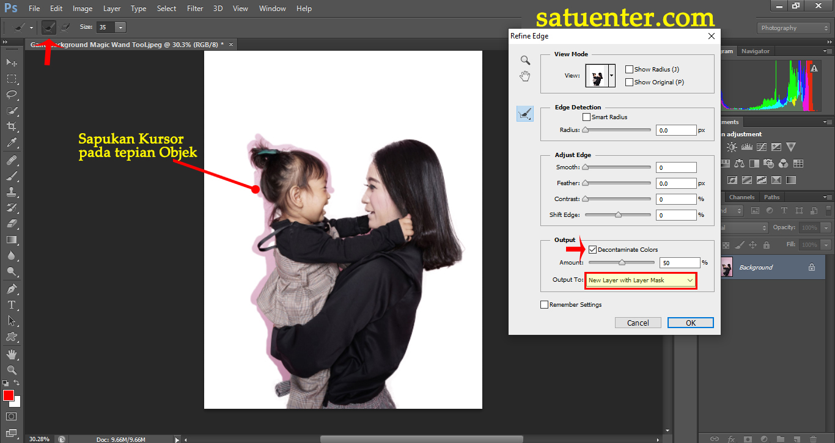835x443 pixels.
Task: Select the Lasso tool in left toolbar
Action: tap(12, 95)
